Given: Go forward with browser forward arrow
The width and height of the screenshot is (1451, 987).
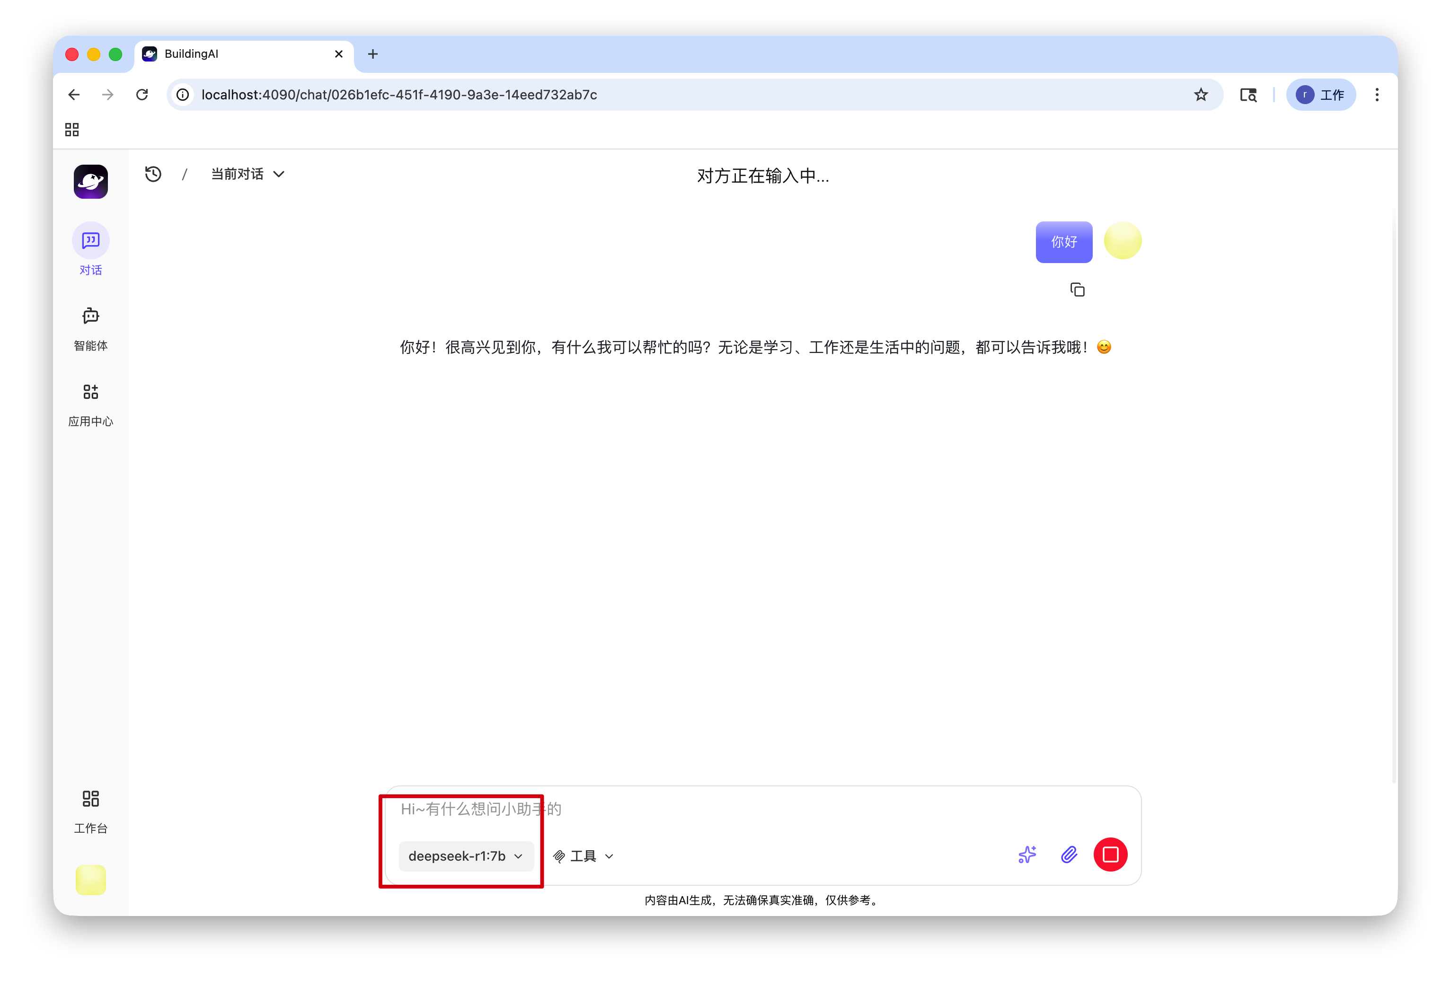Looking at the screenshot, I should pyautogui.click(x=108, y=95).
